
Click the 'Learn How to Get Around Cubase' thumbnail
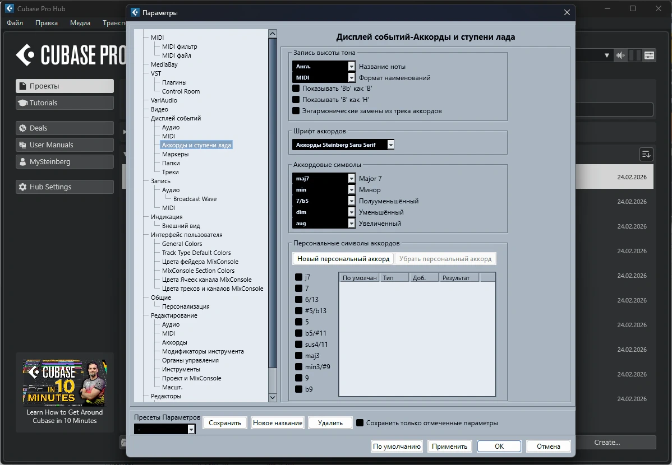click(65, 383)
